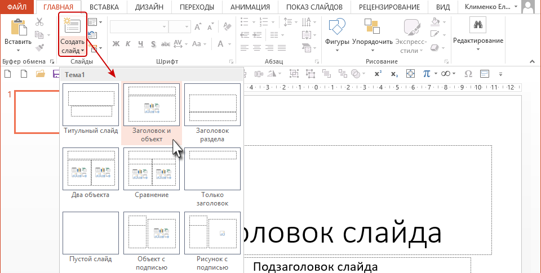The height and width of the screenshot is (273, 541).
Task: Open the font name combo box
Action: (139, 26)
